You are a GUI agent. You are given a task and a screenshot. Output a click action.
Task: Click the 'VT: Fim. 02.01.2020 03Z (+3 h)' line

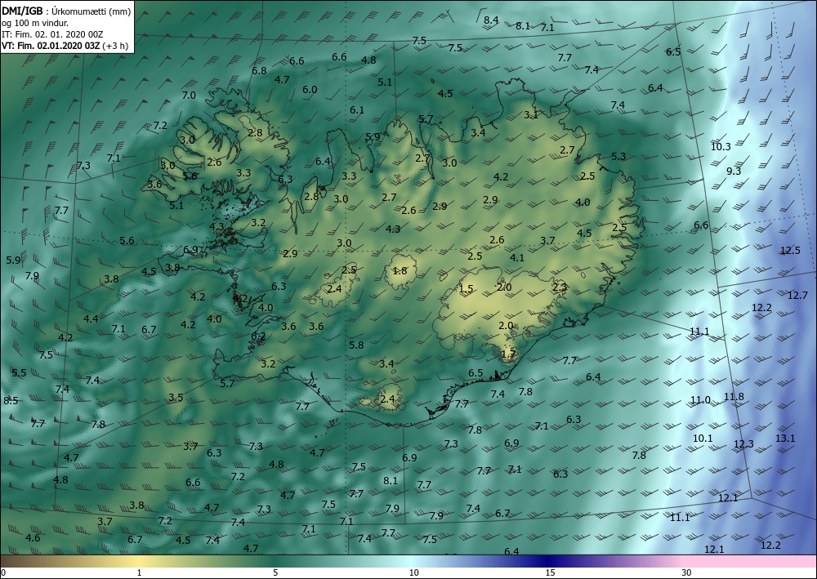tap(65, 46)
